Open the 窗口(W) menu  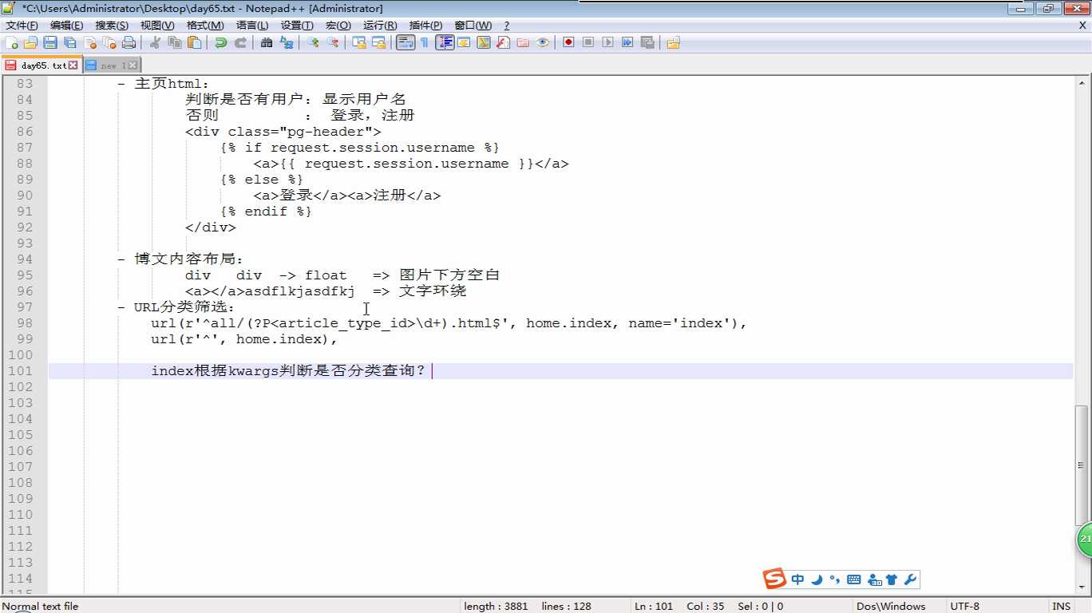(x=473, y=26)
